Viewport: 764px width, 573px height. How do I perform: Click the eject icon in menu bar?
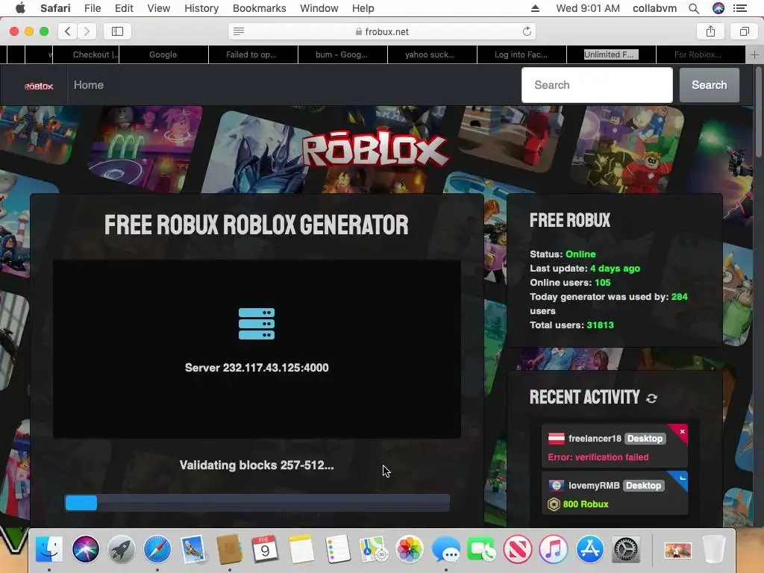(x=535, y=8)
